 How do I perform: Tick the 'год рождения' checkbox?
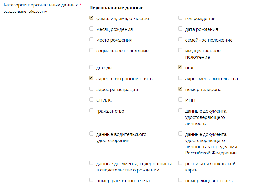pyautogui.click(x=180, y=18)
